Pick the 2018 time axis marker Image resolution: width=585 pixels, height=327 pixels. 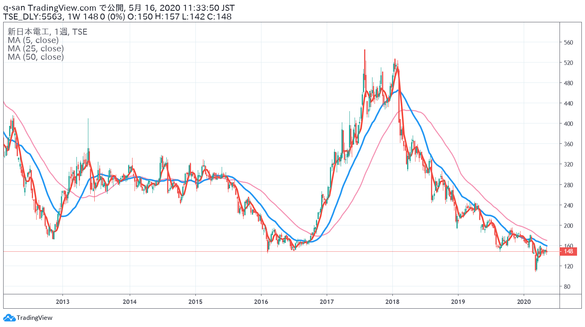tap(392, 302)
